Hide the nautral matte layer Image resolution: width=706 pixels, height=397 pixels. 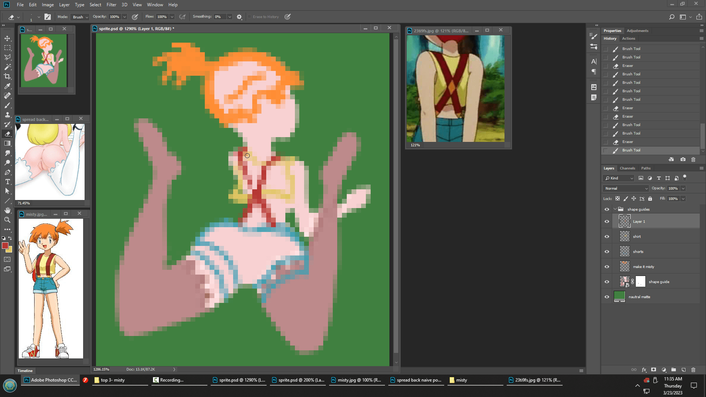pyautogui.click(x=607, y=297)
